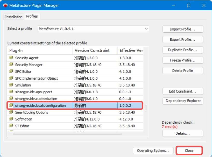Screen dimensions: 212x157
Task: Click the ST Editor plug-in icon
Action: tap(11, 126)
